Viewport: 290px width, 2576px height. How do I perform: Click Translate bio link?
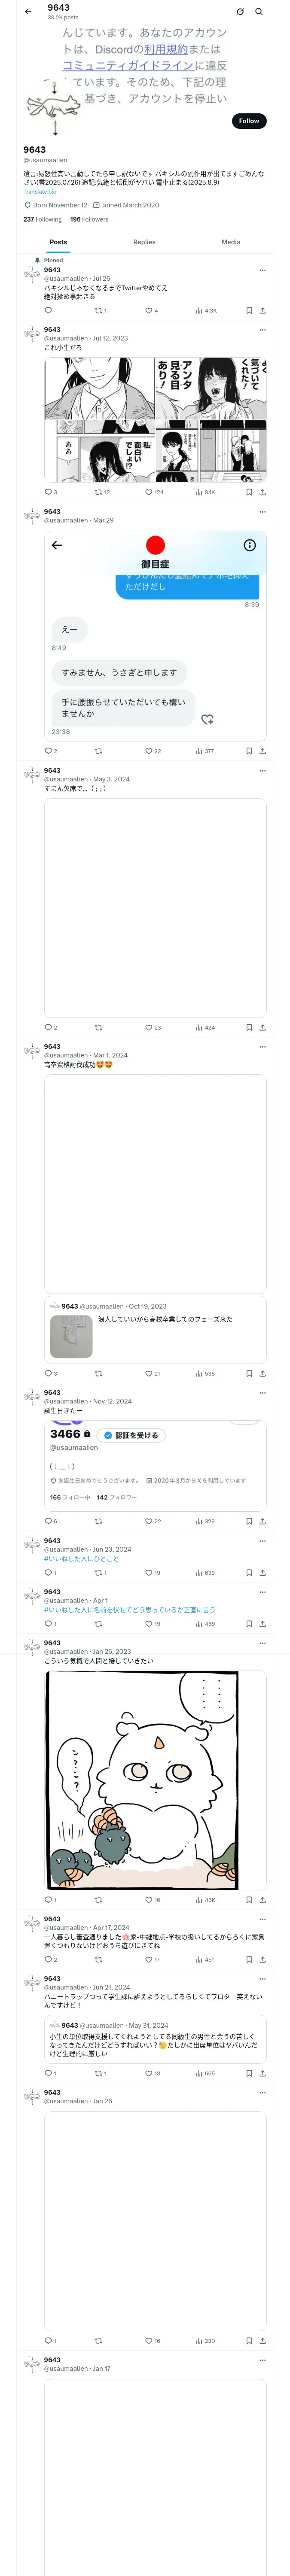coord(40,192)
